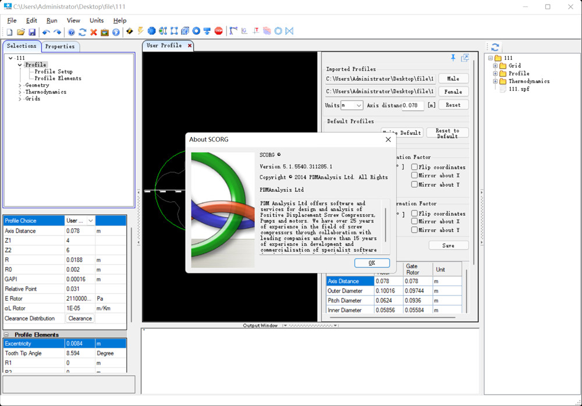Open the Profile Choice dropdown
This screenshot has height=406, width=582.
click(x=91, y=221)
